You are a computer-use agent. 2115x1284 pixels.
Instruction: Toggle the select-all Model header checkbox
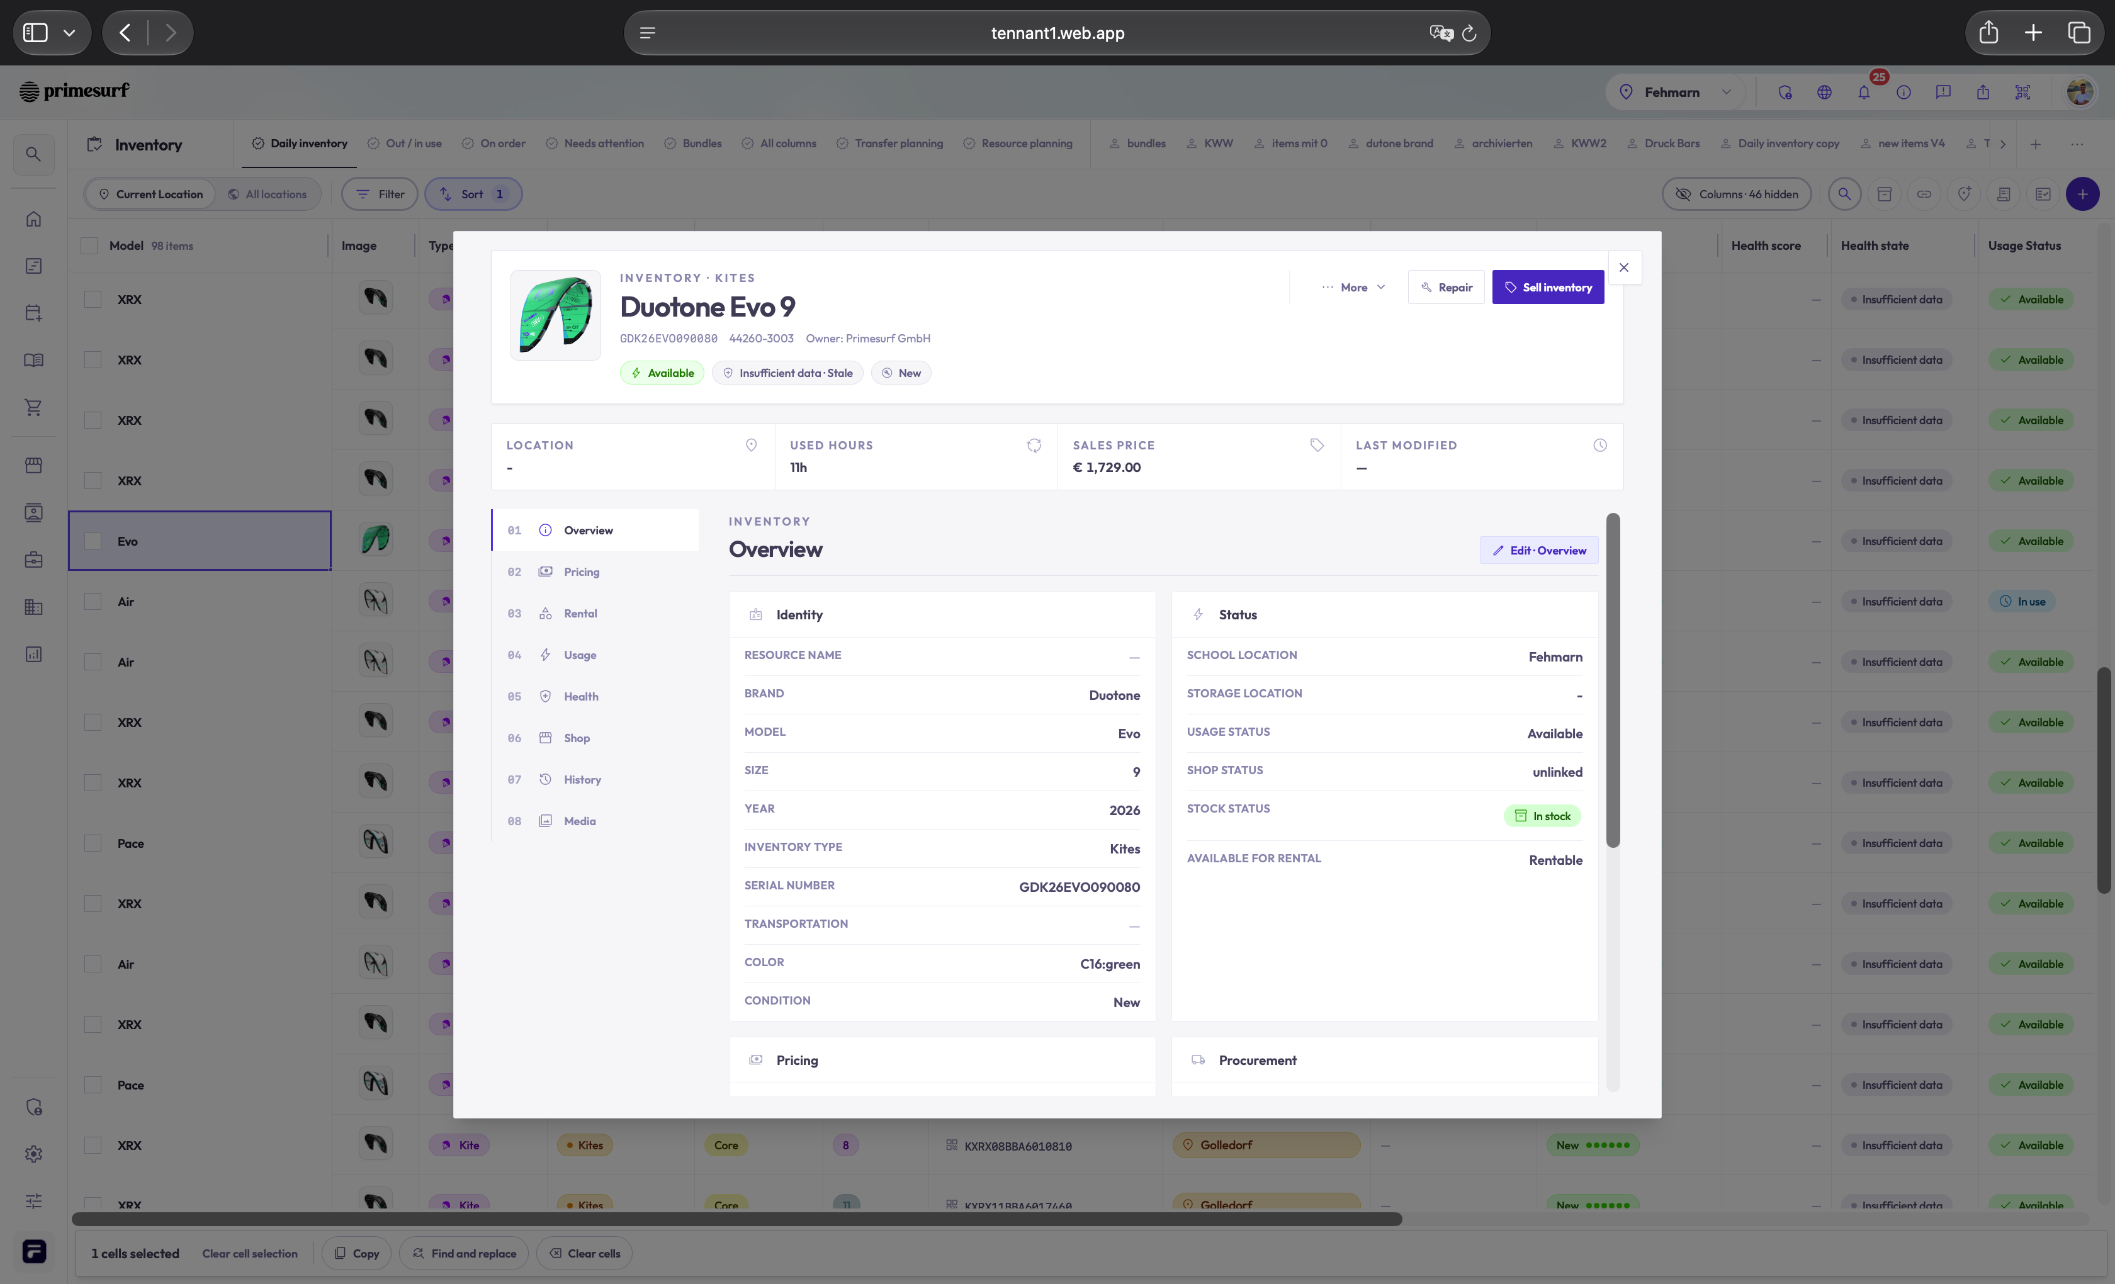tap(89, 245)
